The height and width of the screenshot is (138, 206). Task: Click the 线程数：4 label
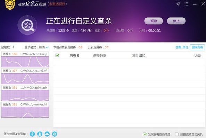(8, 47)
